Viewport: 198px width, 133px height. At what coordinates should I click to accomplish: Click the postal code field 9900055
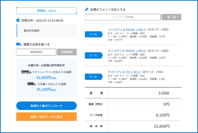coord(36,52)
